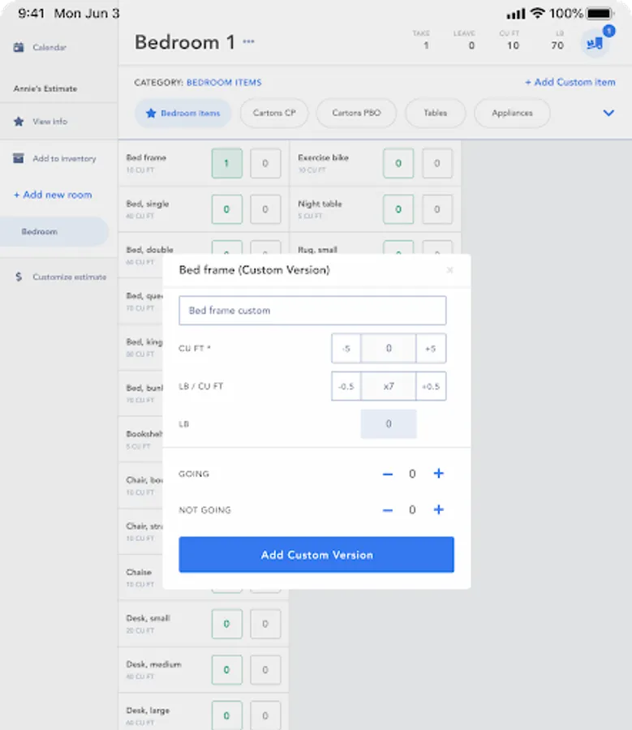The width and height of the screenshot is (632, 730).
Task: Tap the Night table leave count box
Action: pyautogui.click(x=436, y=209)
